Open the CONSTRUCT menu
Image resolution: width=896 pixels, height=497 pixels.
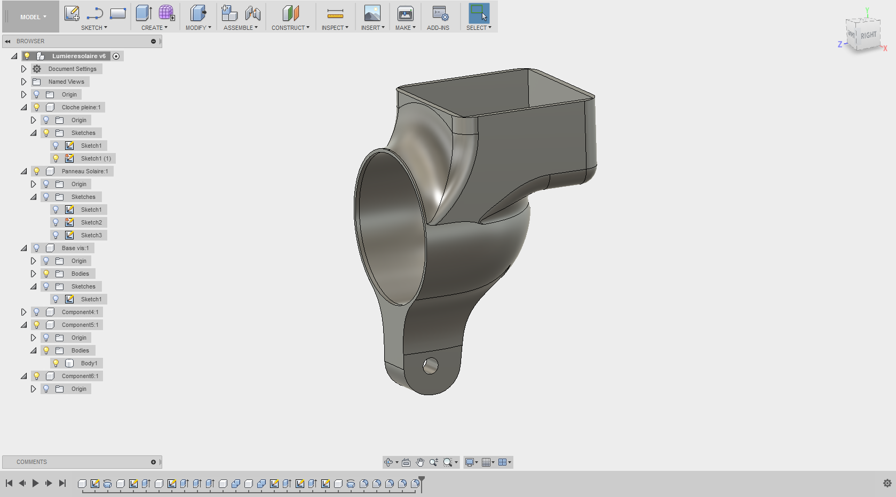coord(290,28)
